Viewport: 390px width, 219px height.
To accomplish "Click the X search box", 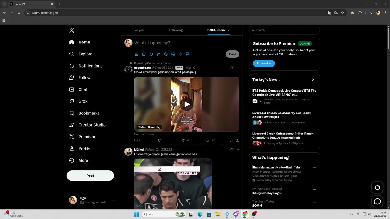I will [x=284, y=30].
